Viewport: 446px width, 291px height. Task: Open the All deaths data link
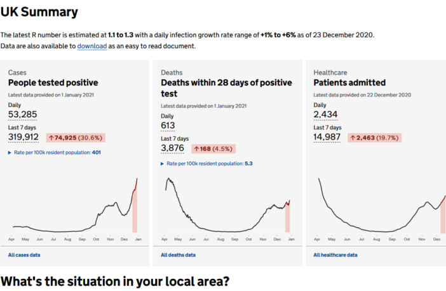(178, 255)
